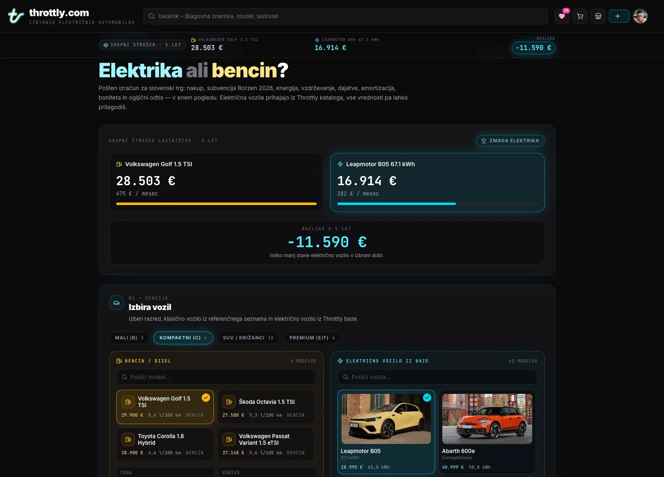Click the Skupni strošek · 5 let pill
The height and width of the screenshot is (477, 664).
click(142, 45)
